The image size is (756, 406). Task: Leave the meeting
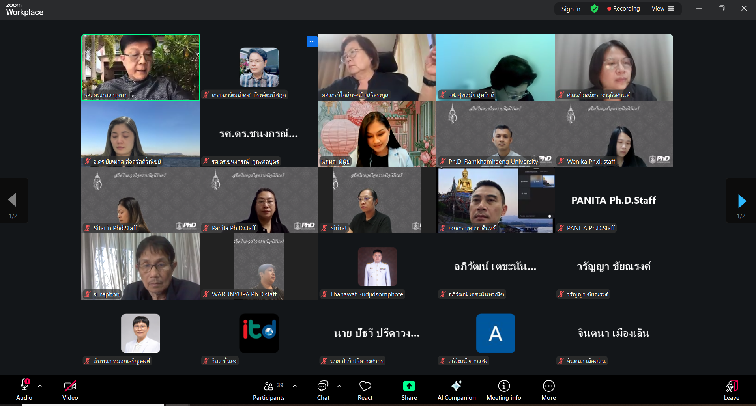click(x=731, y=390)
